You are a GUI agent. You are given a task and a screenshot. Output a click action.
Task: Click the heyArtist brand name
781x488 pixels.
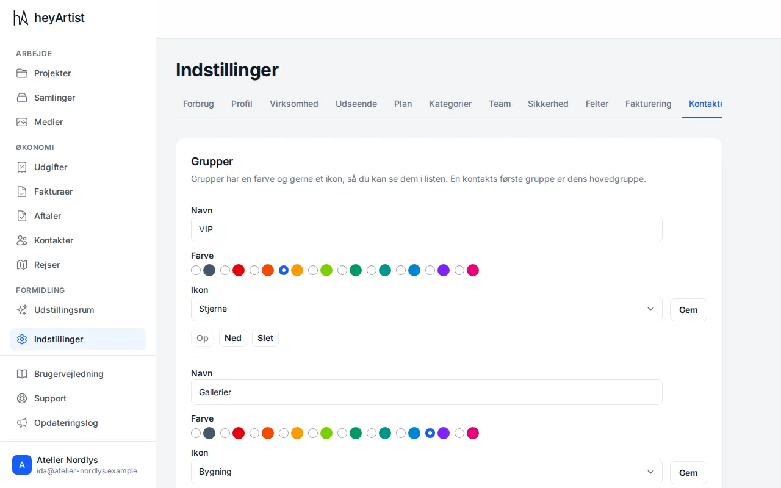(x=59, y=18)
